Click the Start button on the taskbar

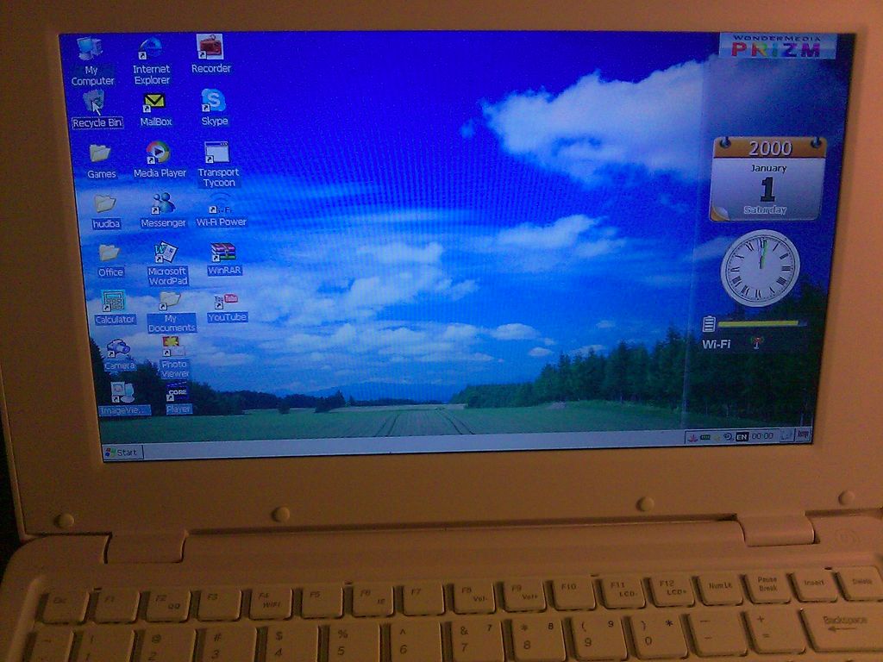pyautogui.click(x=122, y=453)
